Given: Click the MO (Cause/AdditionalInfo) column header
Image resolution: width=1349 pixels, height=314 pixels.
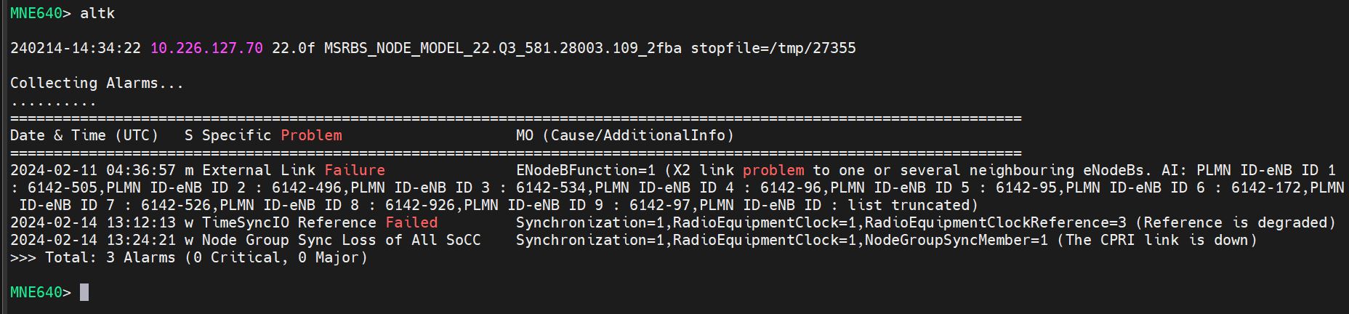Looking at the screenshot, I should pos(625,135).
